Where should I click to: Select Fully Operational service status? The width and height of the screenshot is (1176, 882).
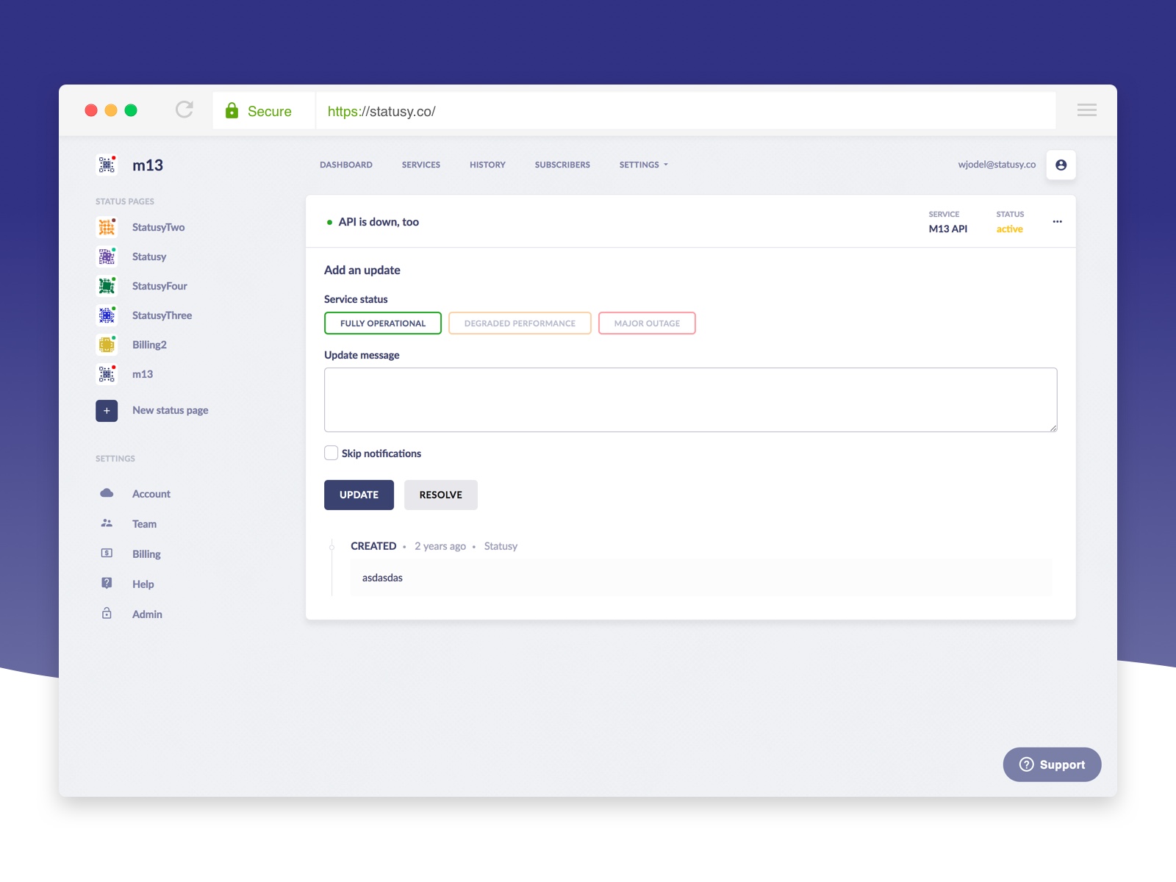(383, 323)
